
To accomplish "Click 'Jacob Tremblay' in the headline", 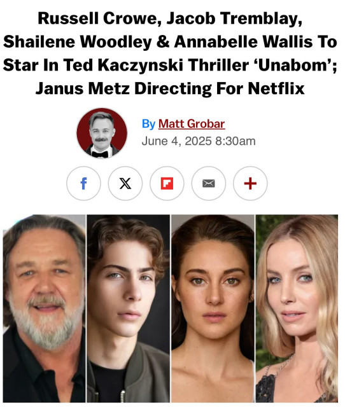I will [235, 18].
